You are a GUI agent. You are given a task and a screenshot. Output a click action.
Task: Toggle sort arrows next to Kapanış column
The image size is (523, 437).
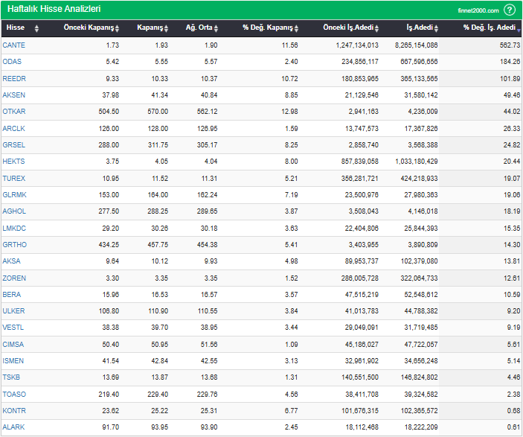(167, 28)
